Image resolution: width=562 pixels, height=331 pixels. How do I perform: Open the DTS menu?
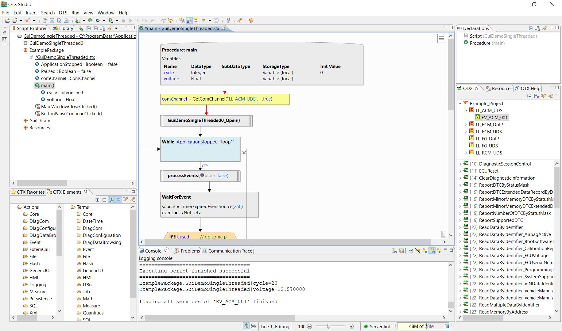point(63,13)
